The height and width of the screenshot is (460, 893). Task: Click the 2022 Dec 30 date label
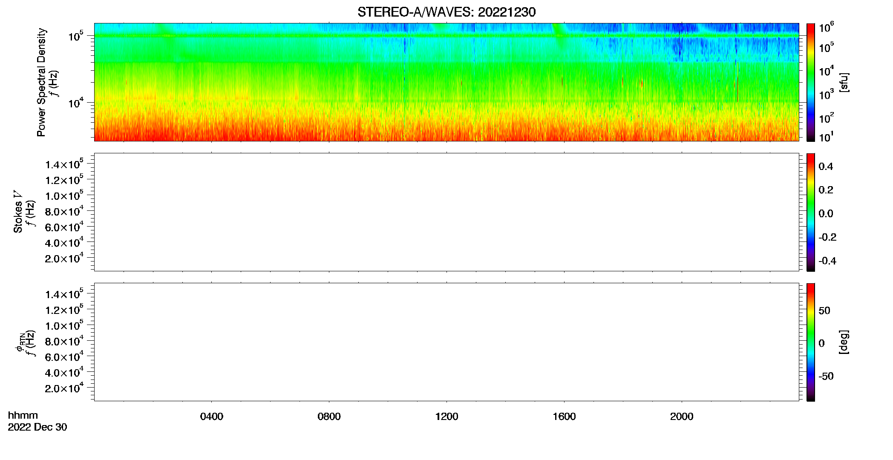[x=37, y=427]
